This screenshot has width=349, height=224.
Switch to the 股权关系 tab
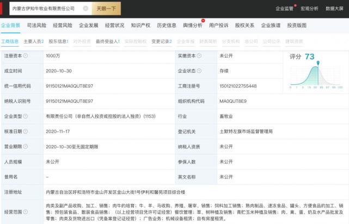coord(245,26)
